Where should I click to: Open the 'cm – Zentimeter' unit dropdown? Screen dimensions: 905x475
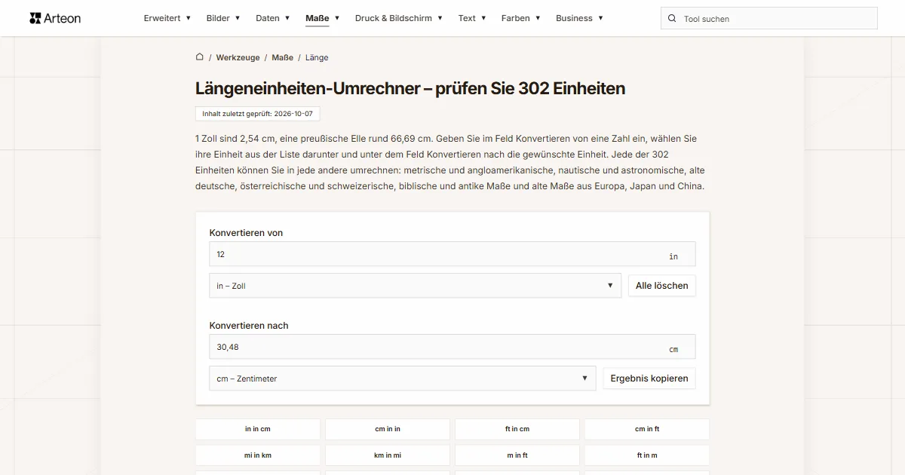pos(403,378)
